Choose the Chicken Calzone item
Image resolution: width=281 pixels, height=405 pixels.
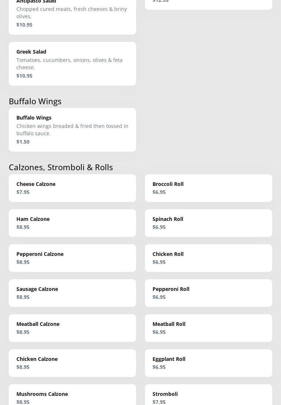(72, 363)
